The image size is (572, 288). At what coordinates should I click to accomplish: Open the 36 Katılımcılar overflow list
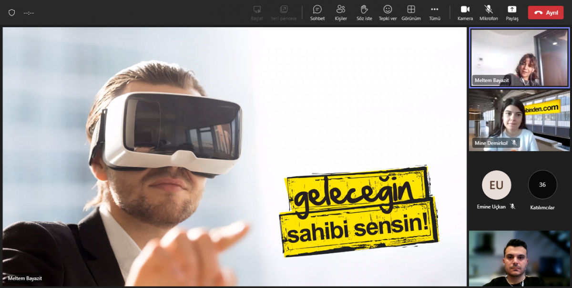pos(542,185)
